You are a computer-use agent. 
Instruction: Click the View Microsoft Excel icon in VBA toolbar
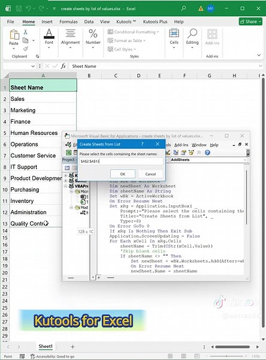(68, 152)
